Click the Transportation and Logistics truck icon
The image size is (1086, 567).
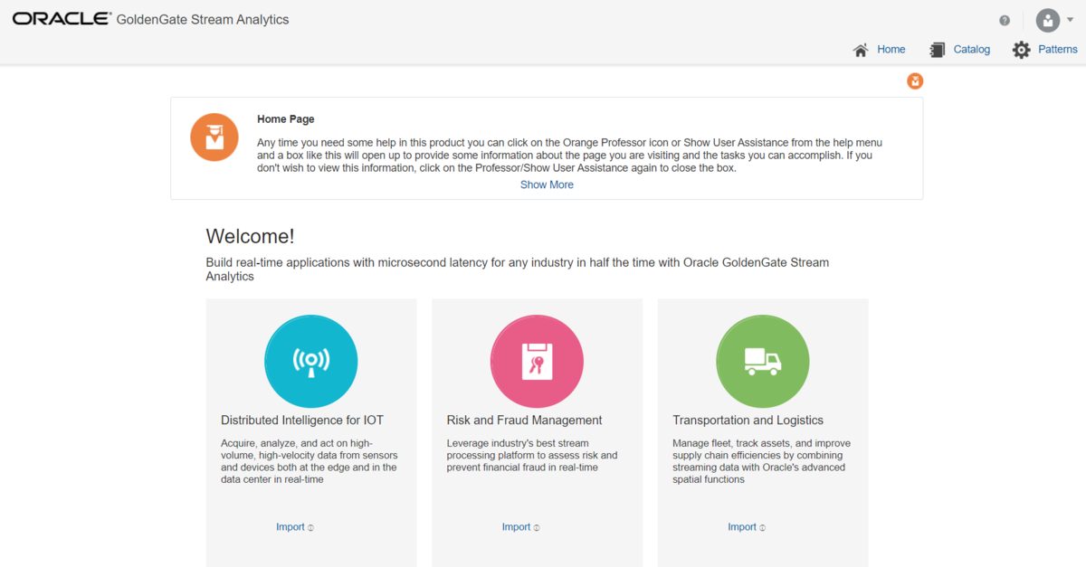click(763, 362)
